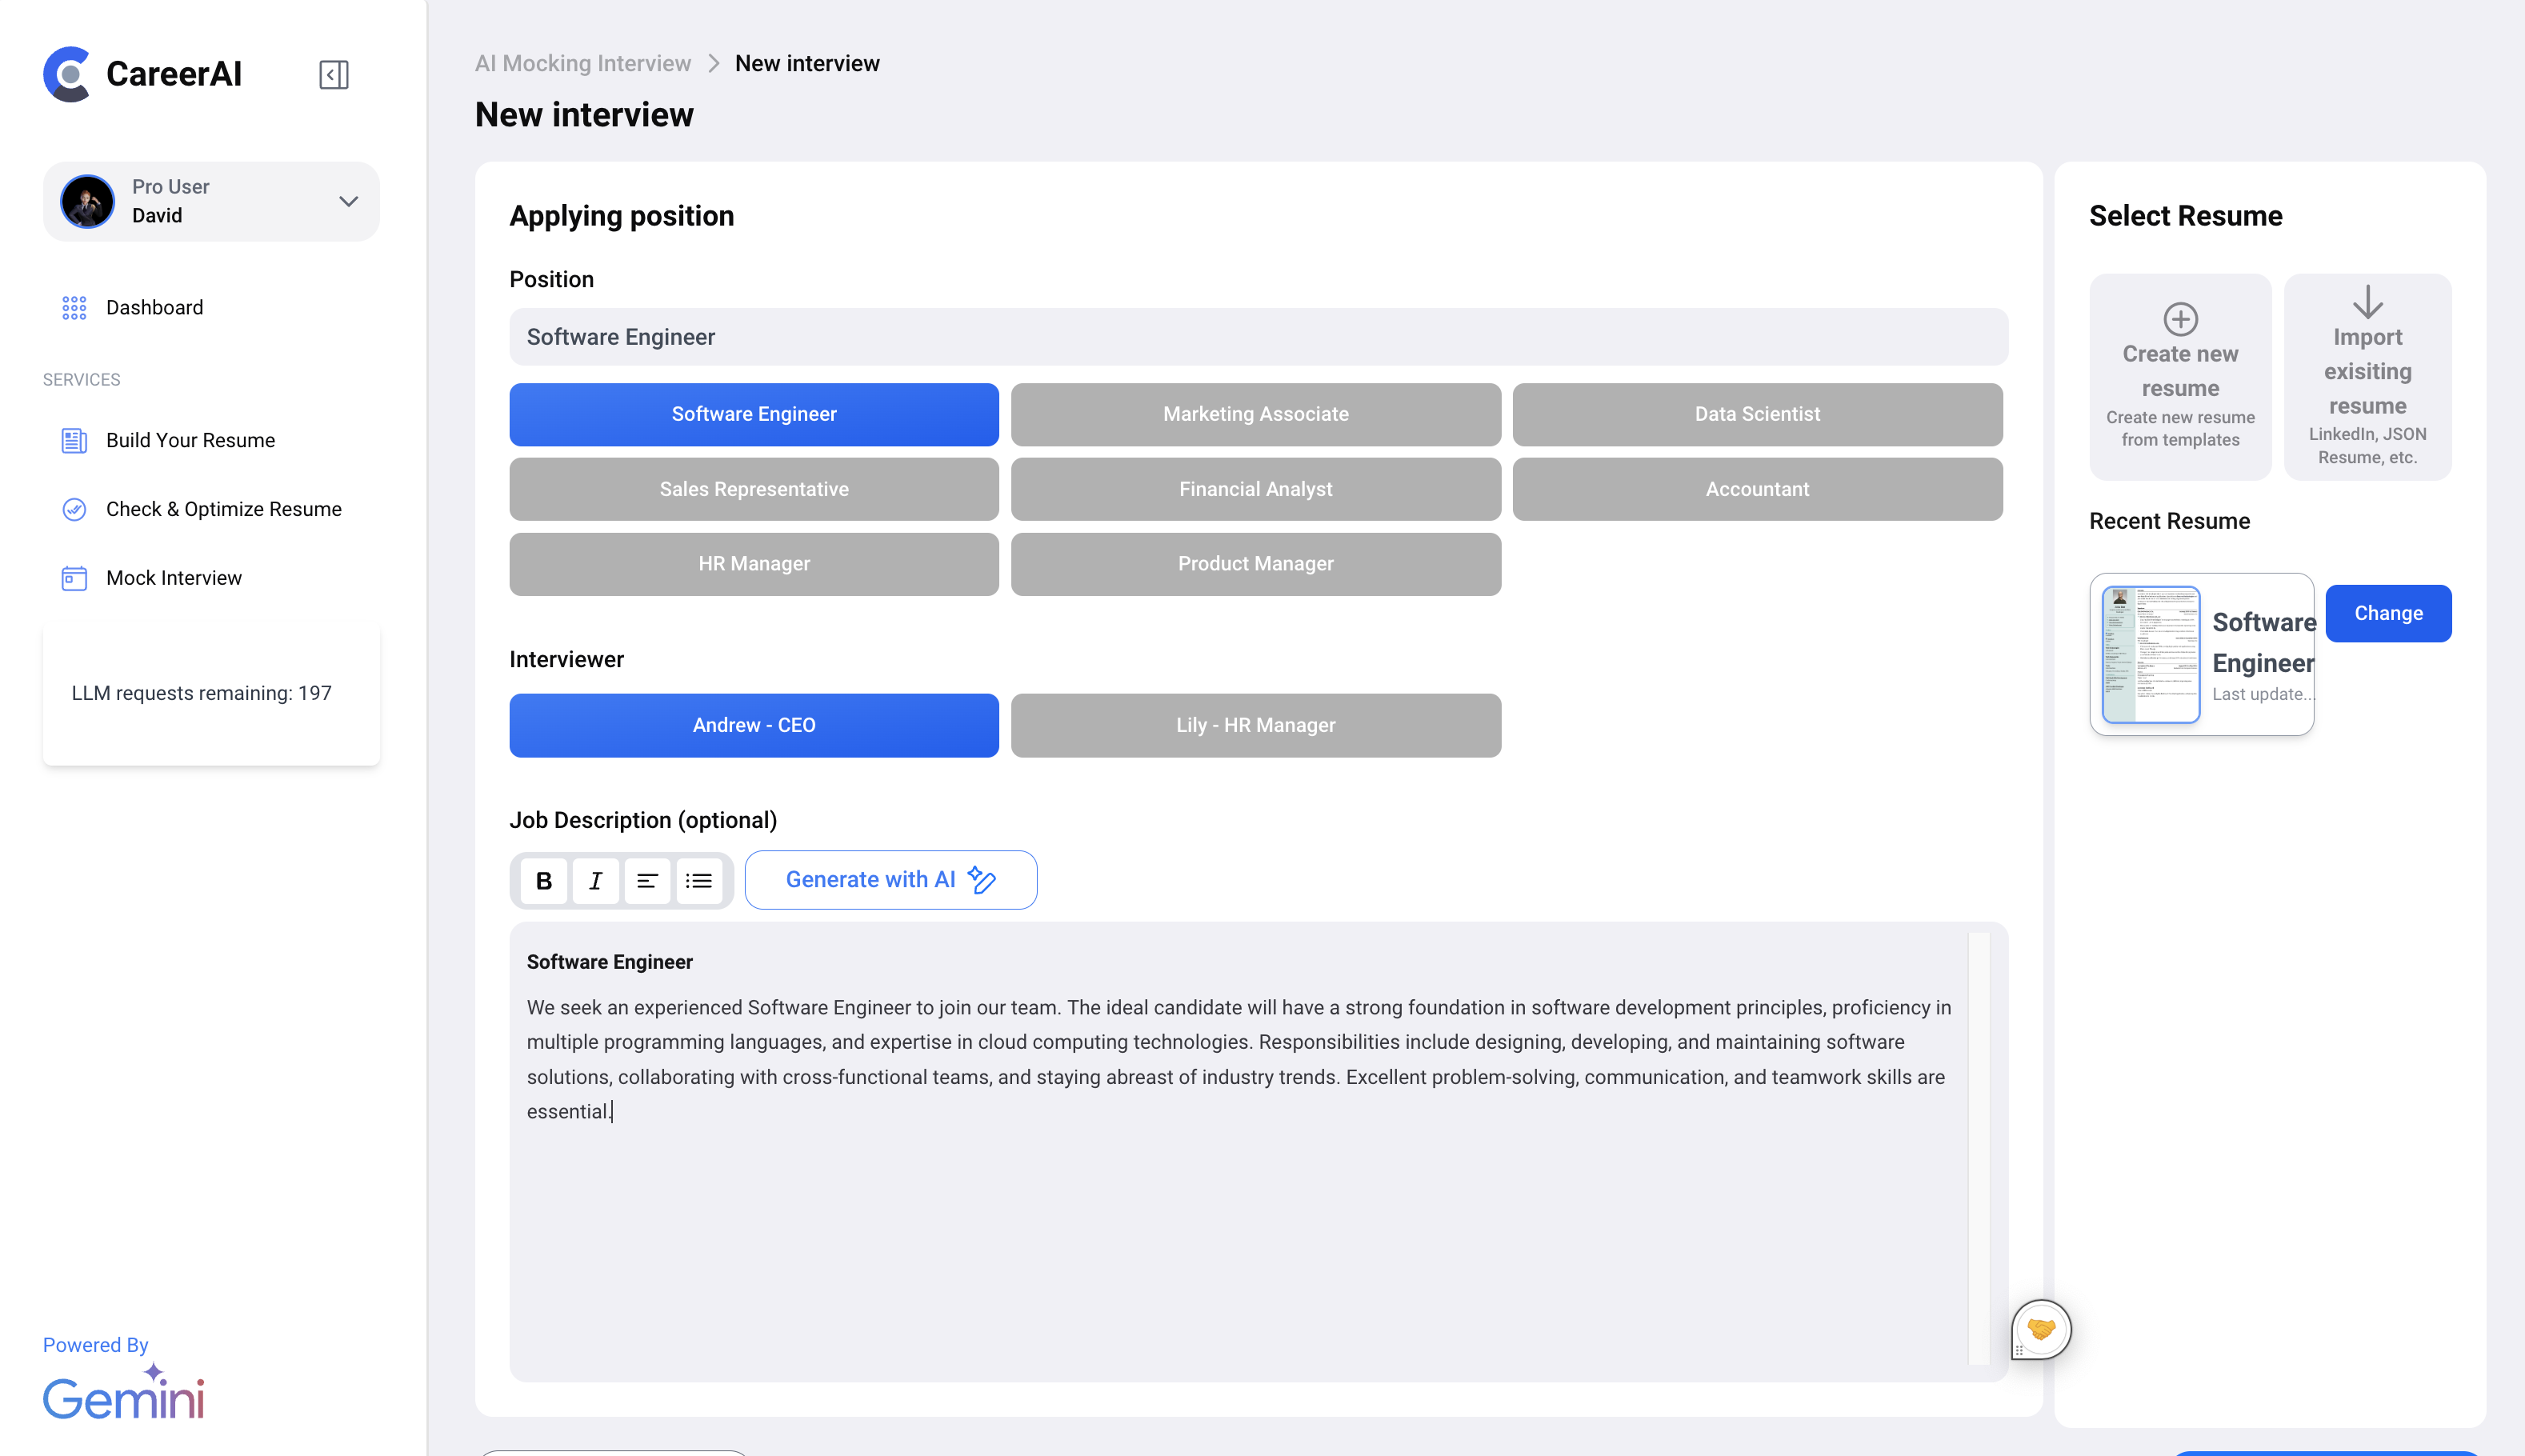This screenshot has width=2525, height=1456.
Task: Click the handshake floating icon
Action: point(2041,1329)
